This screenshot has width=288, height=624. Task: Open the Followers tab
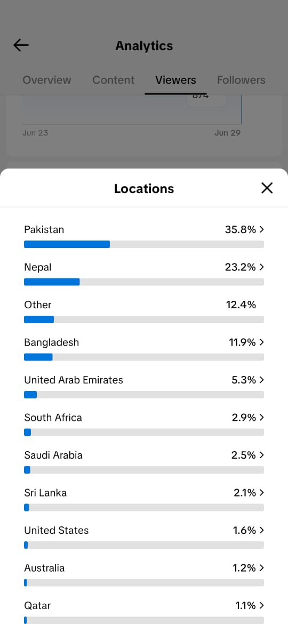pos(241,80)
